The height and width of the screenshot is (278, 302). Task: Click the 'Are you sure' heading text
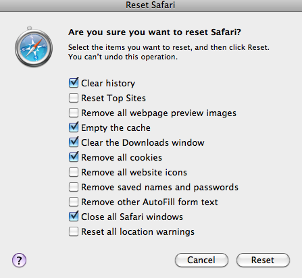point(155,32)
